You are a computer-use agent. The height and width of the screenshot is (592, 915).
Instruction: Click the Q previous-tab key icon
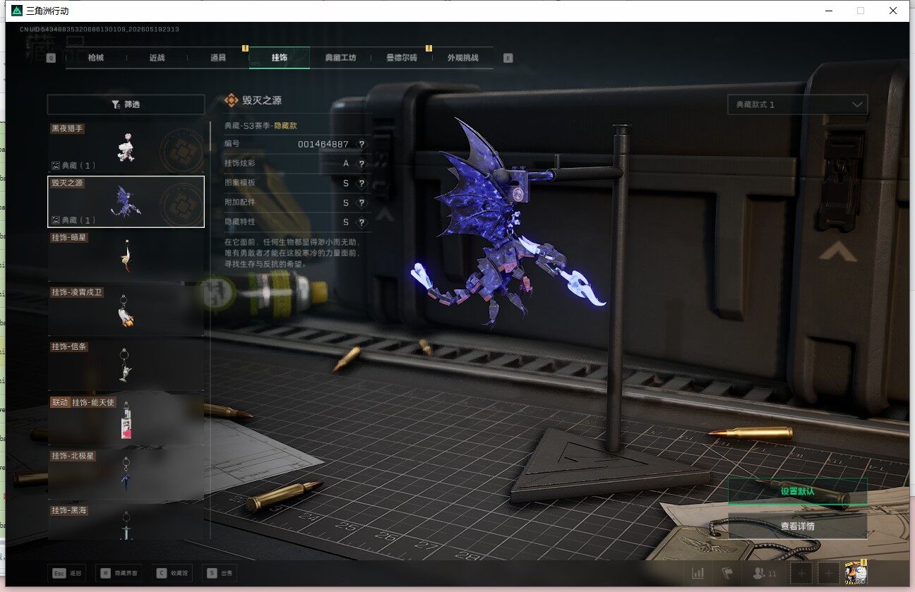(x=51, y=58)
